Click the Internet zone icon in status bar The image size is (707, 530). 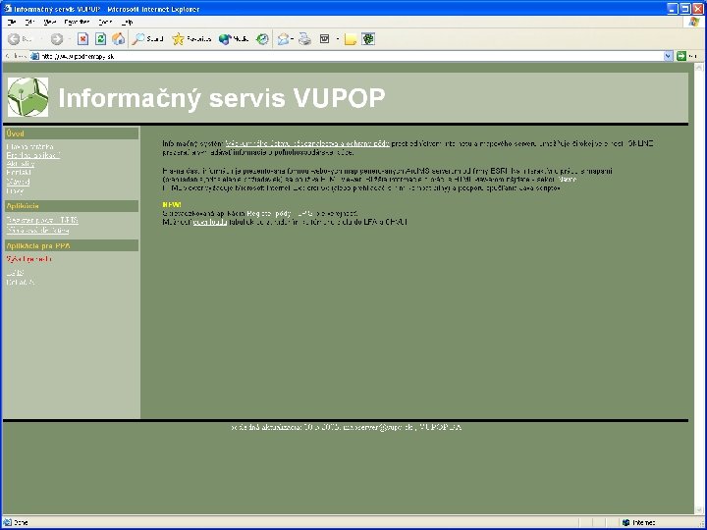tap(625, 522)
